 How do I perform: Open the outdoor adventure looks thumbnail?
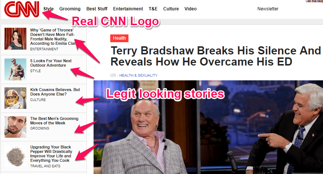[x=16, y=70]
